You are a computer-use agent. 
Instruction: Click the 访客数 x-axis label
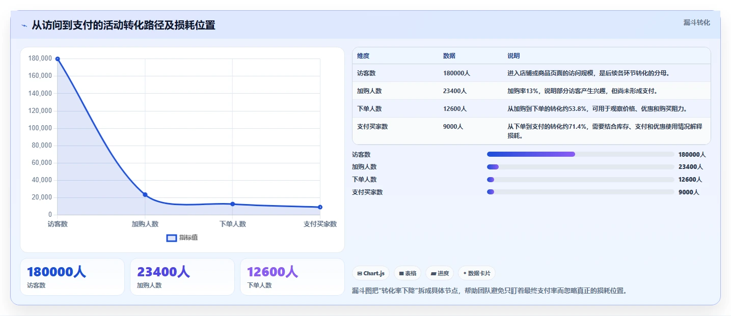(x=58, y=224)
